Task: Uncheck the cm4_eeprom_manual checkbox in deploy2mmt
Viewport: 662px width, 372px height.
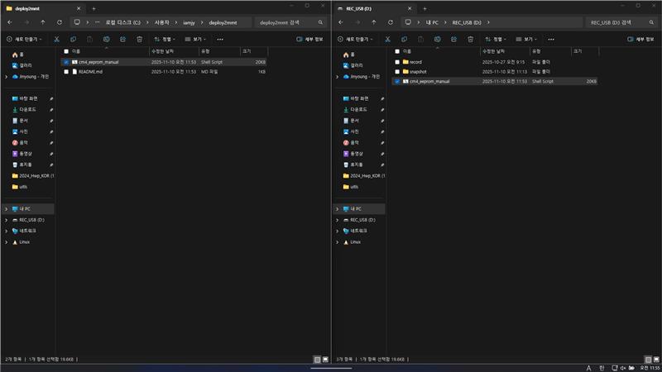Action: 66,62
